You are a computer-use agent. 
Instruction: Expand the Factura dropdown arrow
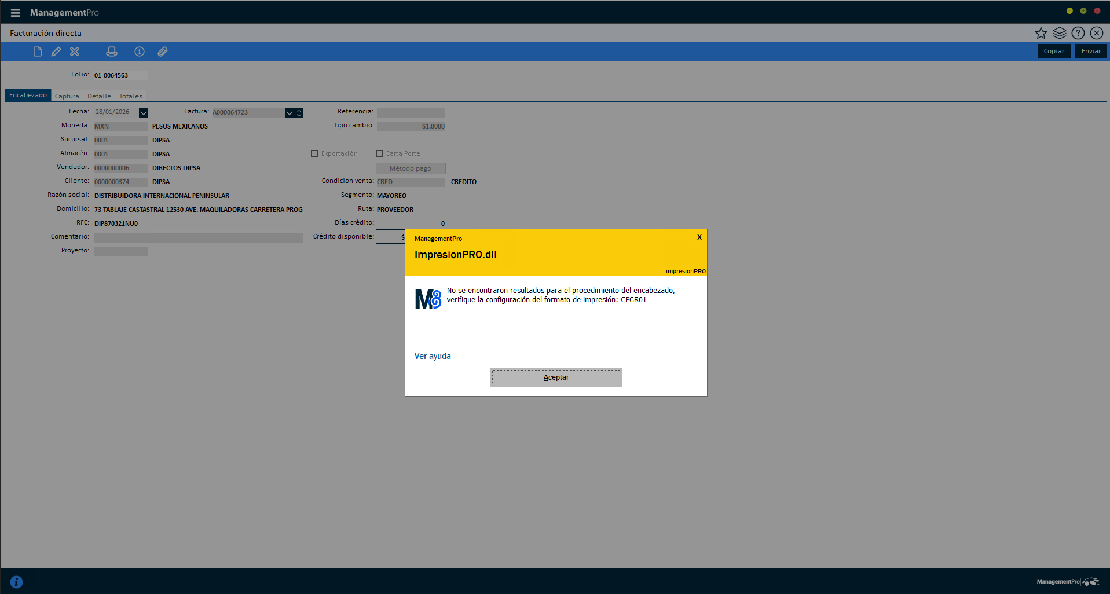[290, 113]
